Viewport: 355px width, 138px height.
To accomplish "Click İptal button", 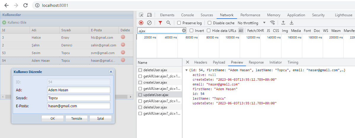I will tap(100, 118).
